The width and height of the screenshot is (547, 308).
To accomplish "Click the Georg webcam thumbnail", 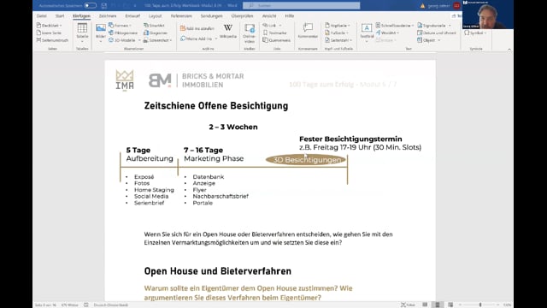I will pyautogui.click(x=487, y=15).
